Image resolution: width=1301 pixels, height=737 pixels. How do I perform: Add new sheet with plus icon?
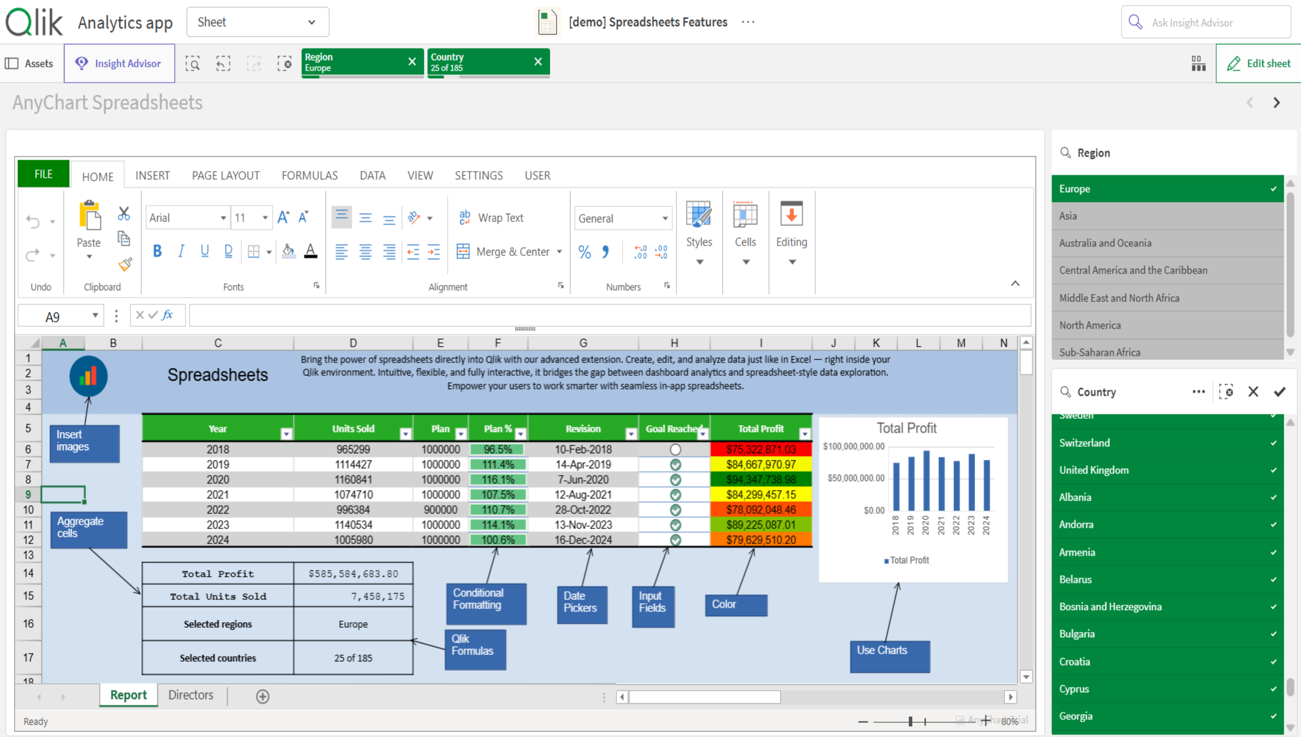tap(262, 697)
